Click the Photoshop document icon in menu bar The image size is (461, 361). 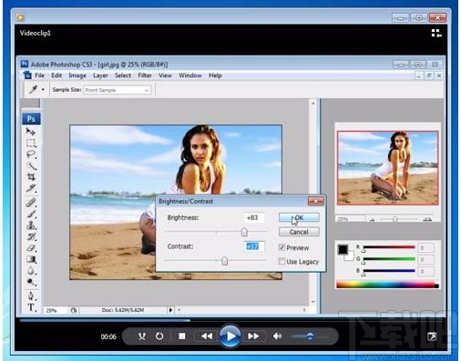[27, 75]
